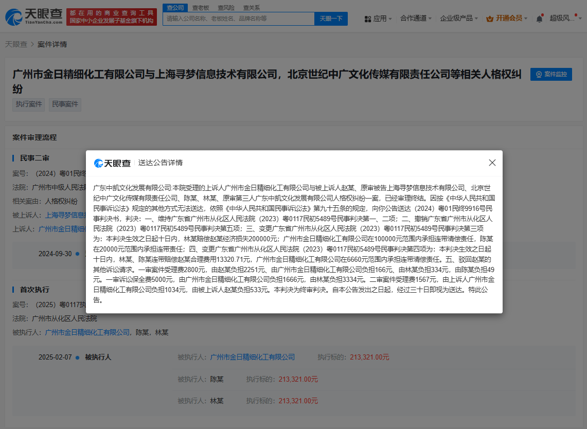Click the 天眼一下 search button
Screen dimensions: 587x429
[331, 19]
